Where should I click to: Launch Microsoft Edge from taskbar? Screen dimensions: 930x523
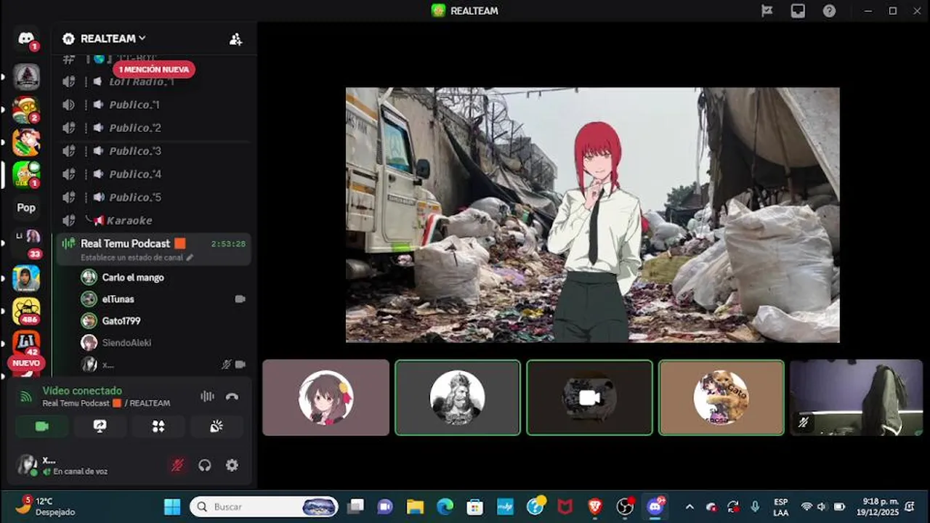[445, 506]
